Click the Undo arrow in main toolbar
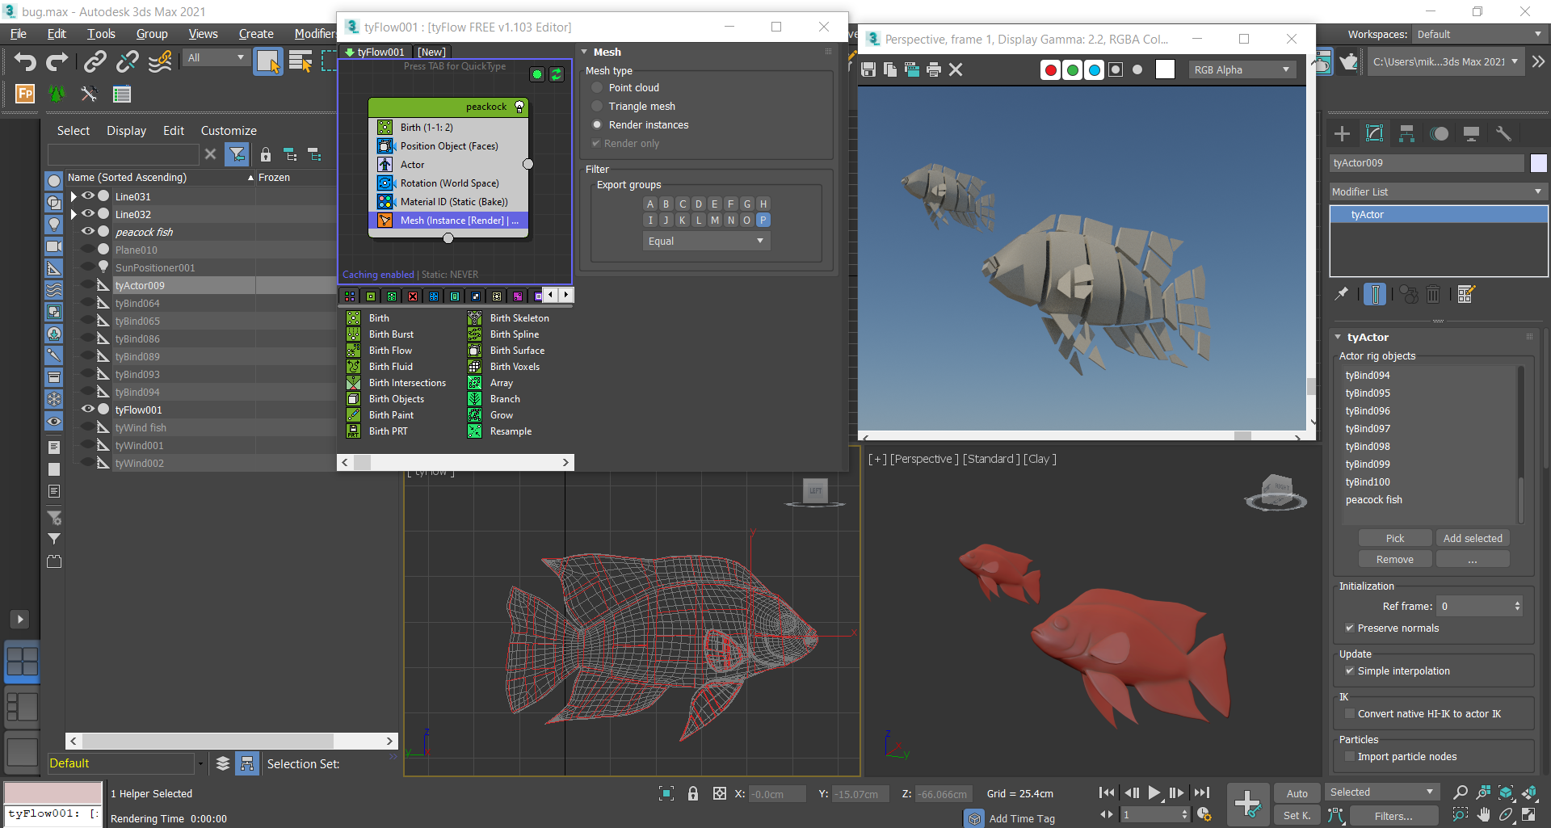 click(25, 62)
